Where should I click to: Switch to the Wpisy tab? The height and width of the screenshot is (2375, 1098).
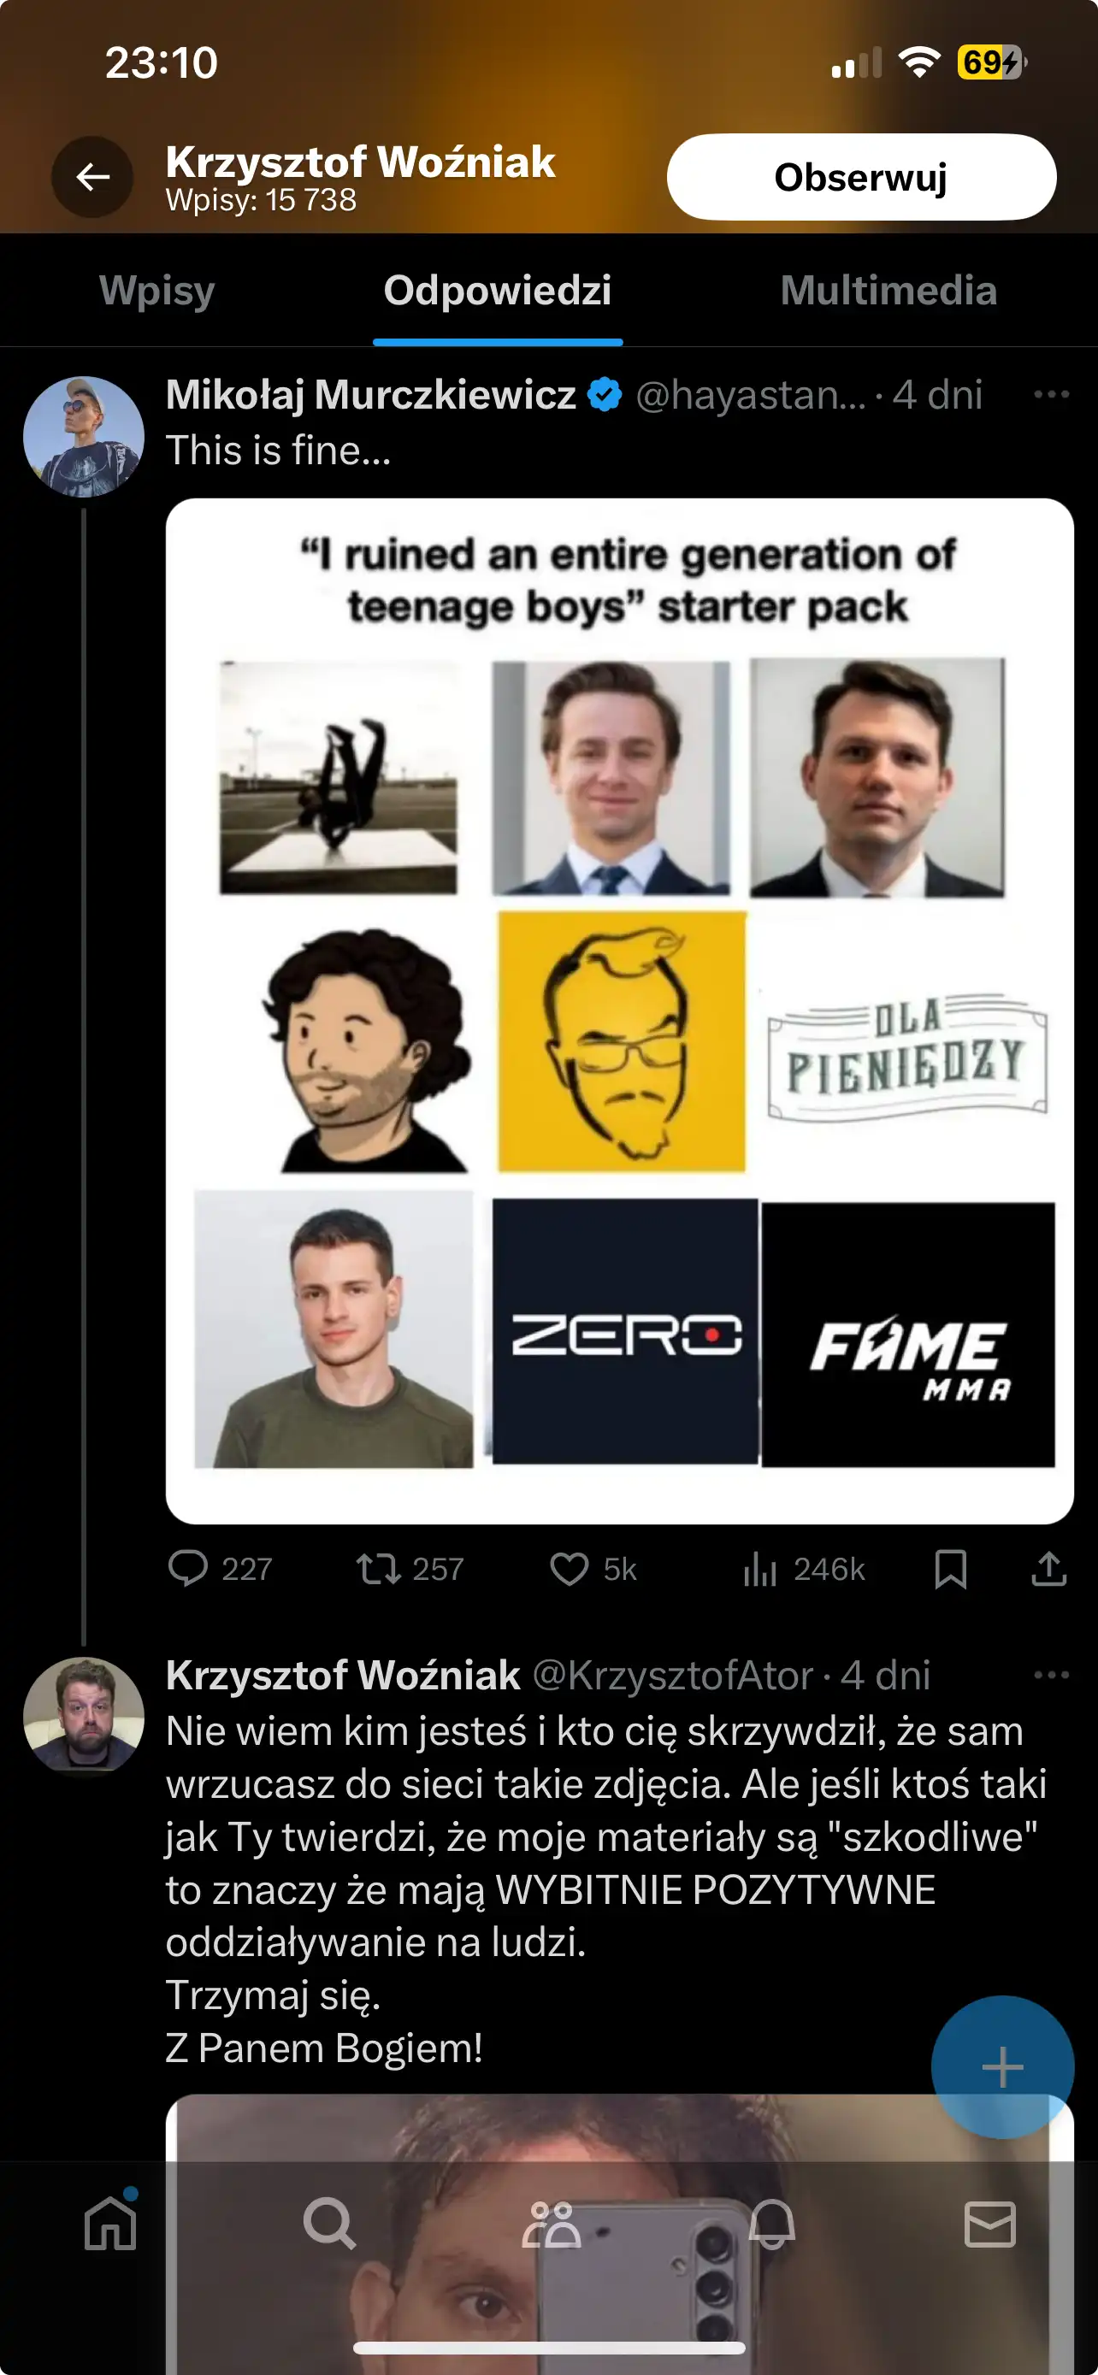[157, 291]
